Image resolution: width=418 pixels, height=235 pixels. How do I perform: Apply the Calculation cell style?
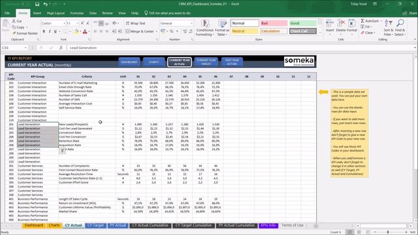(274, 31)
